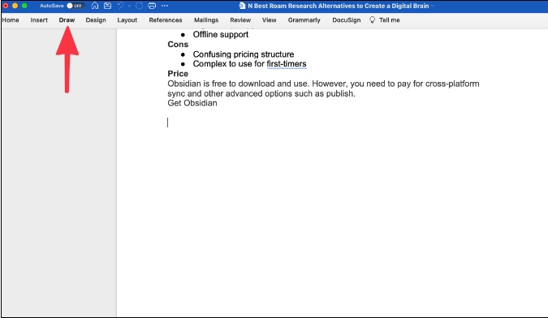Click the "Price" heading
This screenshot has width=548, height=318.
178,74
